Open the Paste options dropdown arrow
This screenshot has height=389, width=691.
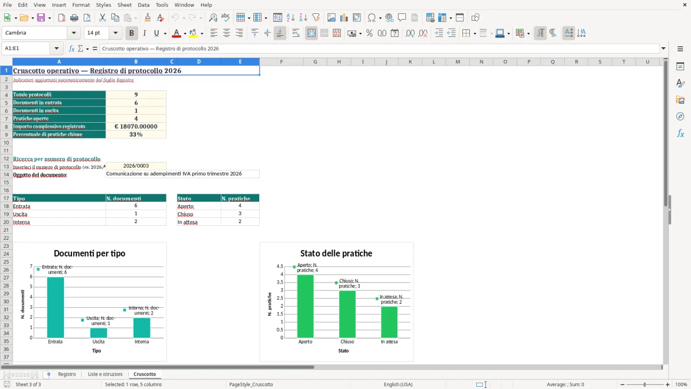135,18
